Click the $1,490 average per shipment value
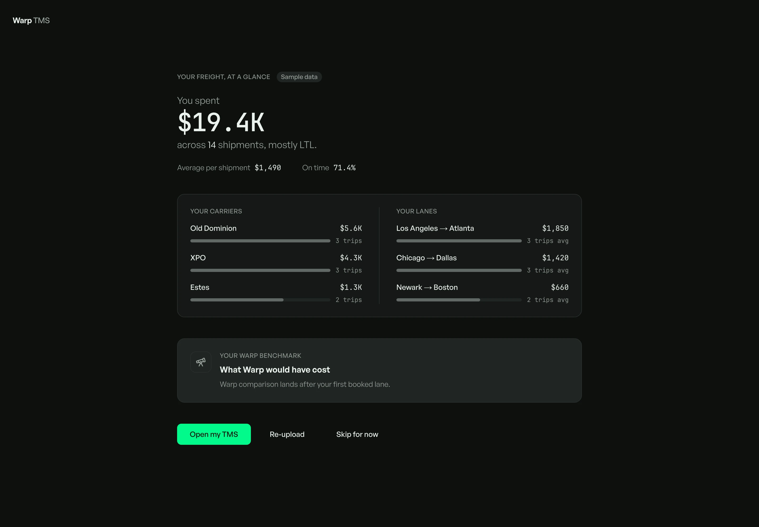Screen dimensions: 759x527 [x=267, y=168]
